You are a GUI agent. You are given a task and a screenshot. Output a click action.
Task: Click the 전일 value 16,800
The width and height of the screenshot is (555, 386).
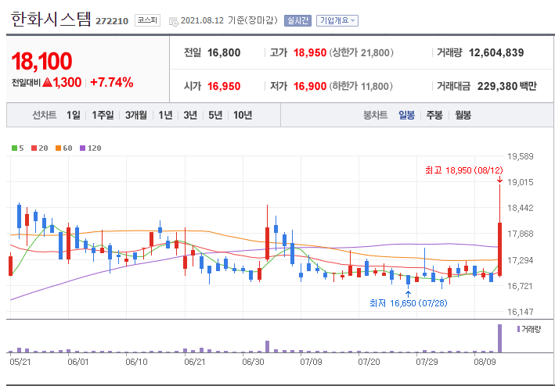point(224,53)
